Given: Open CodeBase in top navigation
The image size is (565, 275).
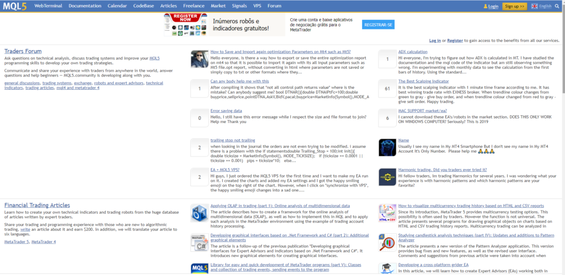Looking at the screenshot, I should click(x=144, y=6).
